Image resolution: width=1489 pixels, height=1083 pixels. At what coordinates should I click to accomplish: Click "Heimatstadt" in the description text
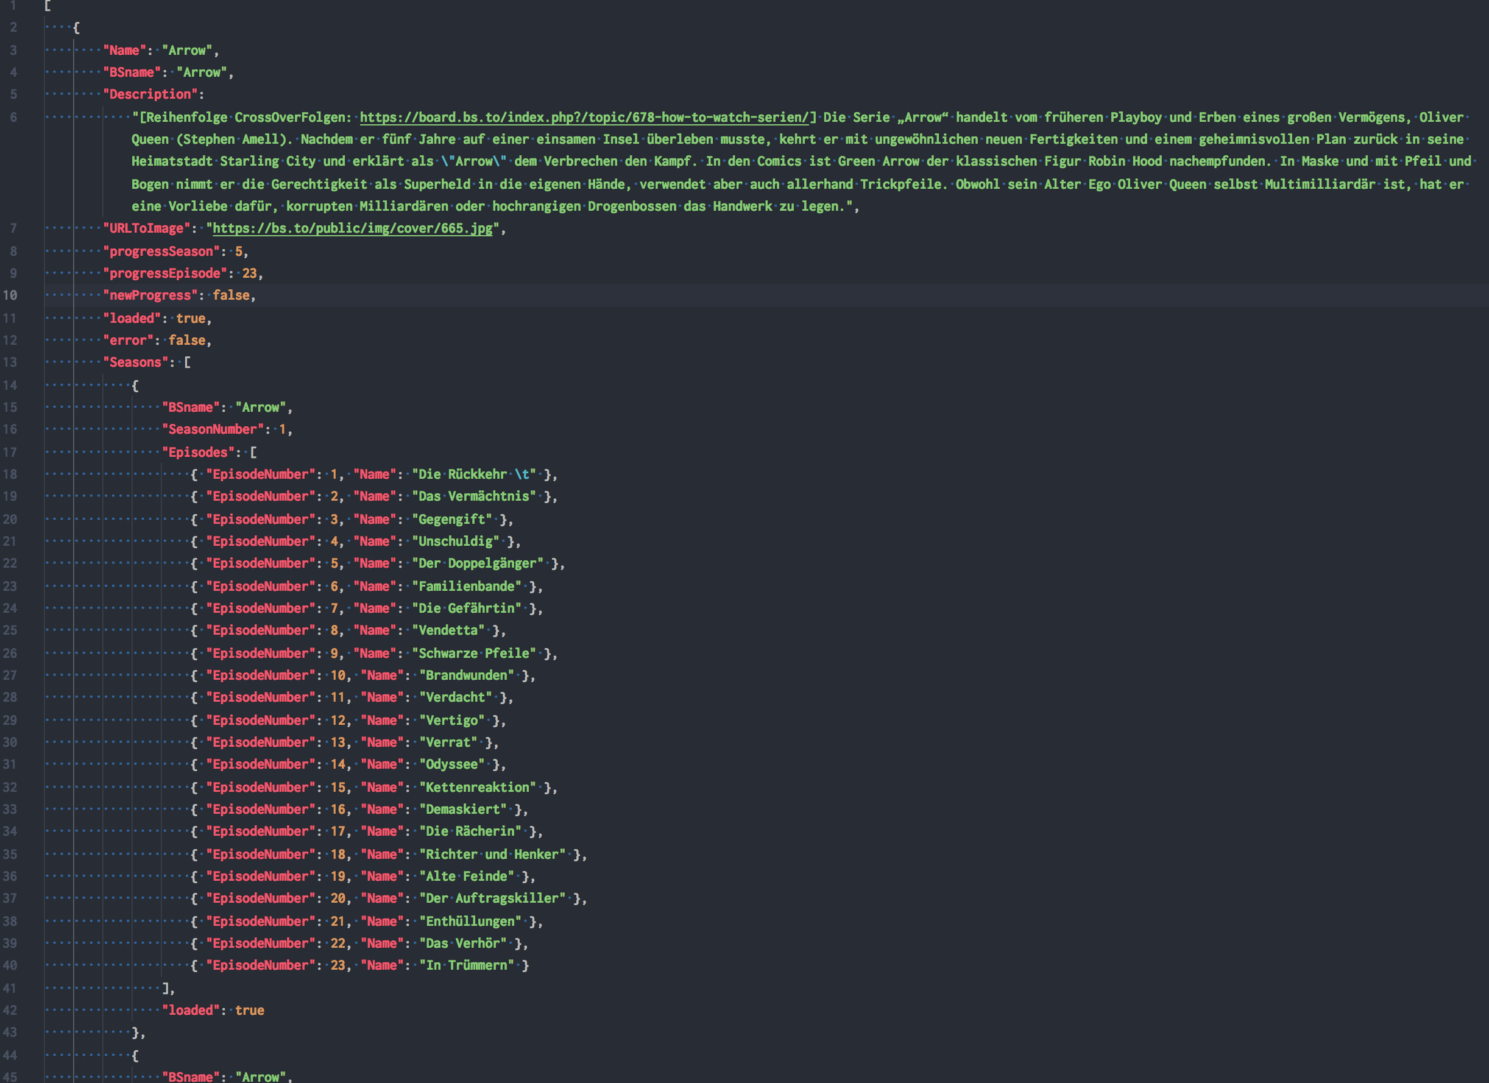point(172,161)
